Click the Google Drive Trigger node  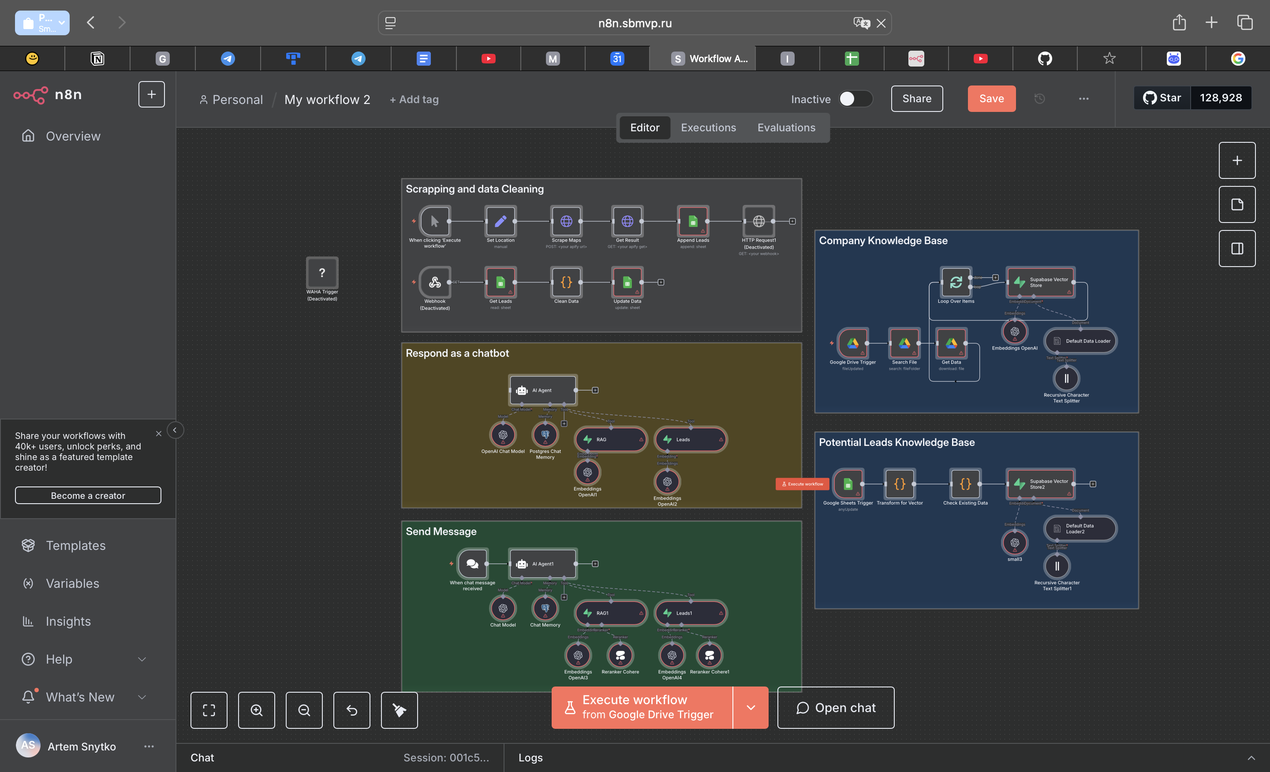pyautogui.click(x=852, y=343)
